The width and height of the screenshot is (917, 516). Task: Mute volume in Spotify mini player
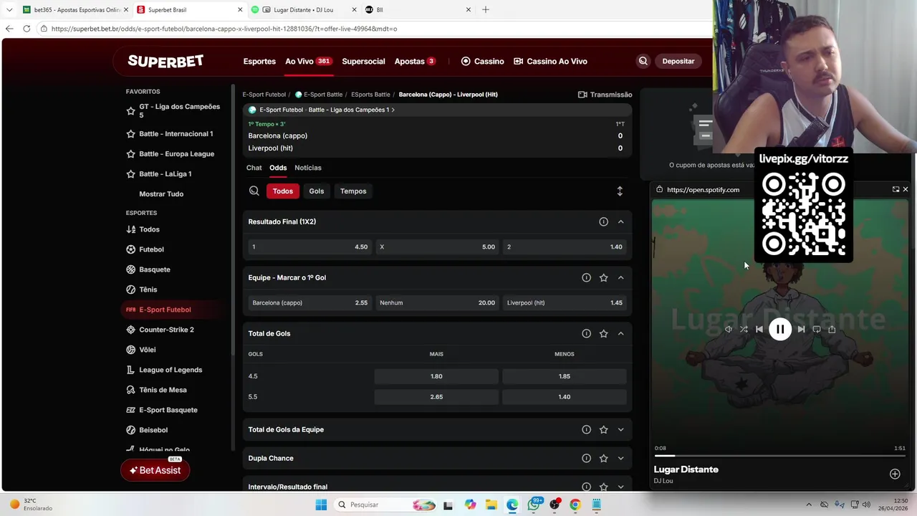coord(729,329)
